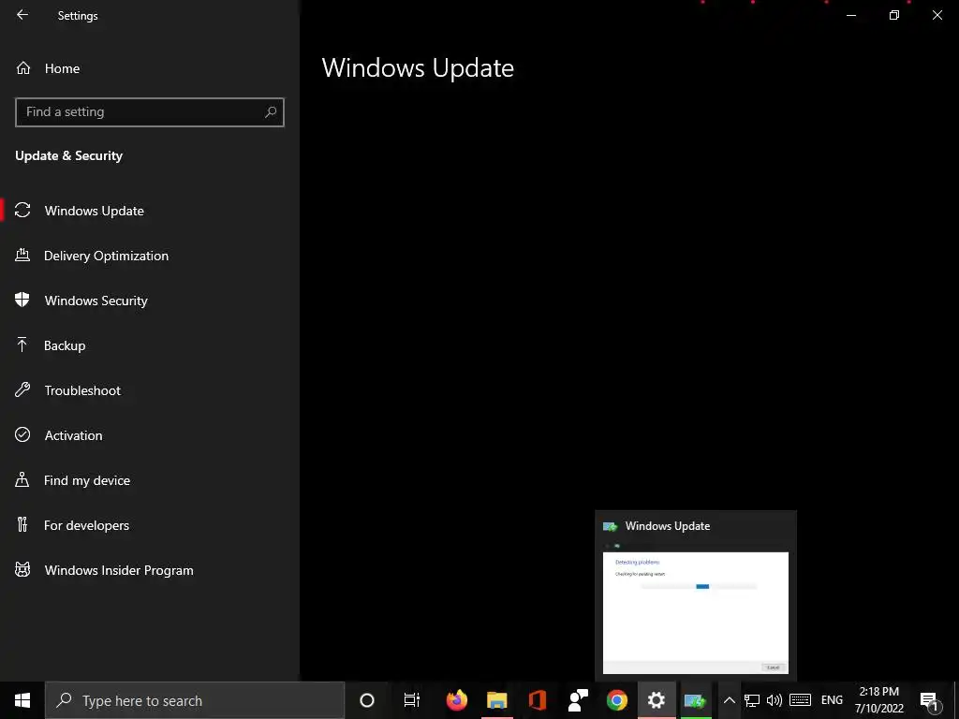Show hidden system tray icons

pyautogui.click(x=729, y=700)
